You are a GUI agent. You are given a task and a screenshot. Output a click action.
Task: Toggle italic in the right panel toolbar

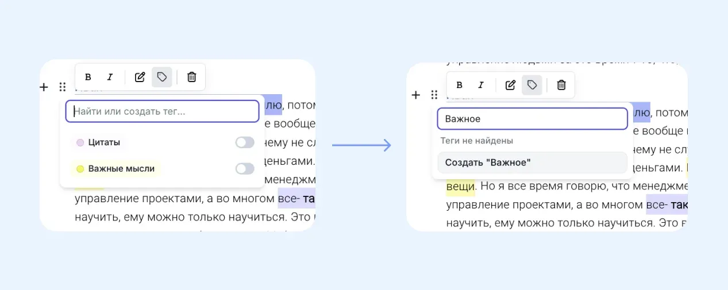[x=481, y=85]
